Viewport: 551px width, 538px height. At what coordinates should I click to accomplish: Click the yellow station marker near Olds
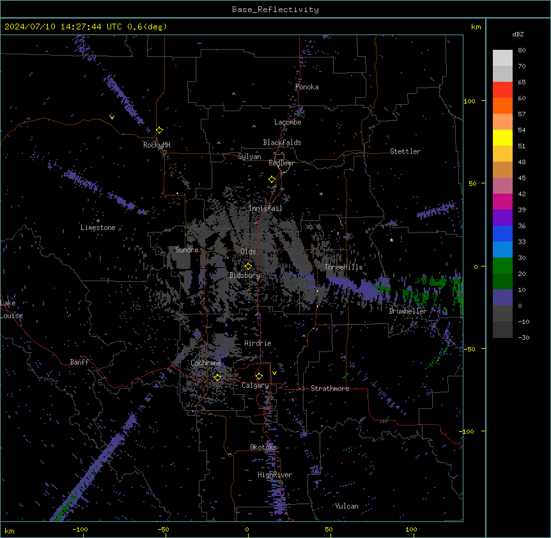(248, 266)
